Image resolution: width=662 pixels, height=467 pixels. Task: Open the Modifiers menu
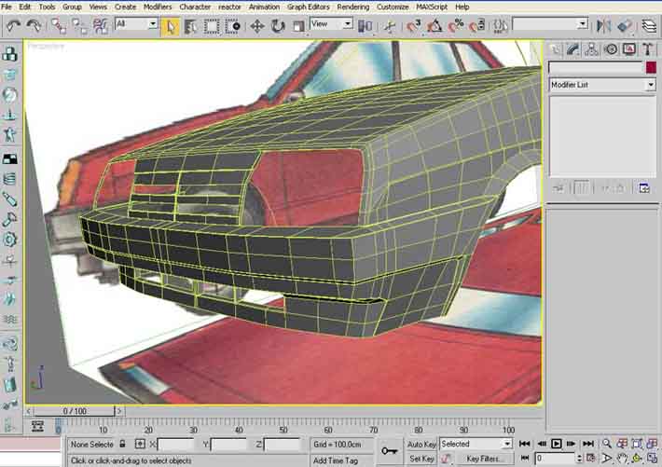(x=158, y=7)
